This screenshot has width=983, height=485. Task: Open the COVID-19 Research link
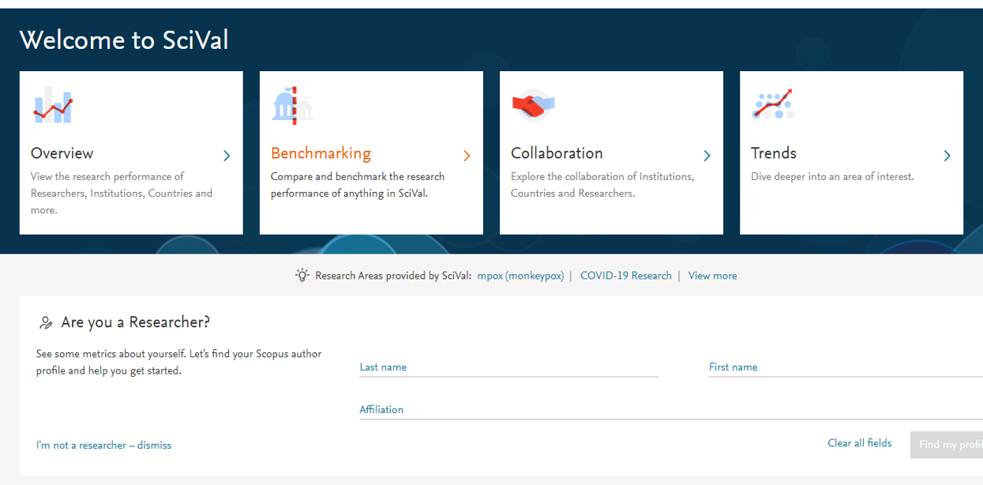pos(625,276)
